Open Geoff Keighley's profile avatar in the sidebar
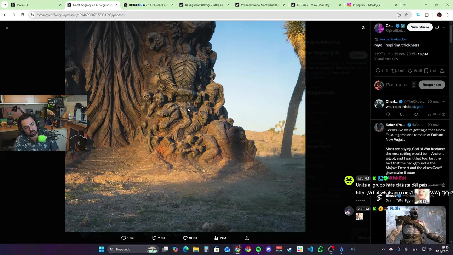 [x=379, y=28]
